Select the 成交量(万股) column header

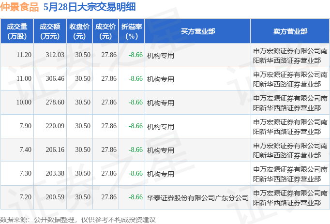click(x=17, y=31)
